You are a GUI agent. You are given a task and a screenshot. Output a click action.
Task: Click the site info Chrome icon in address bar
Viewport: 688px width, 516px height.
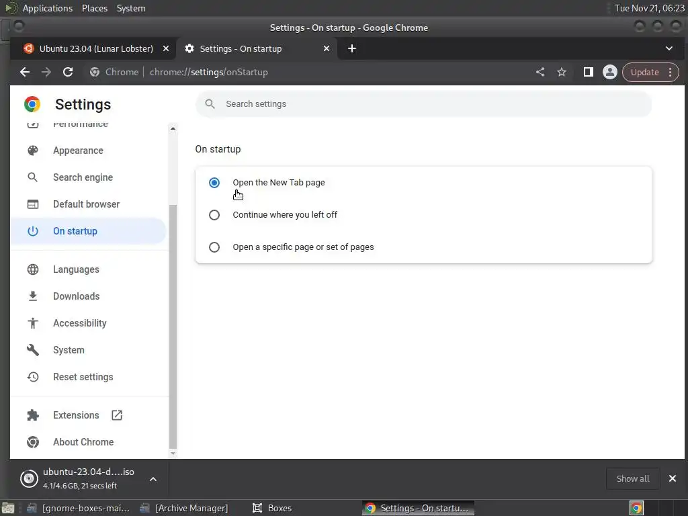(x=94, y=72)
